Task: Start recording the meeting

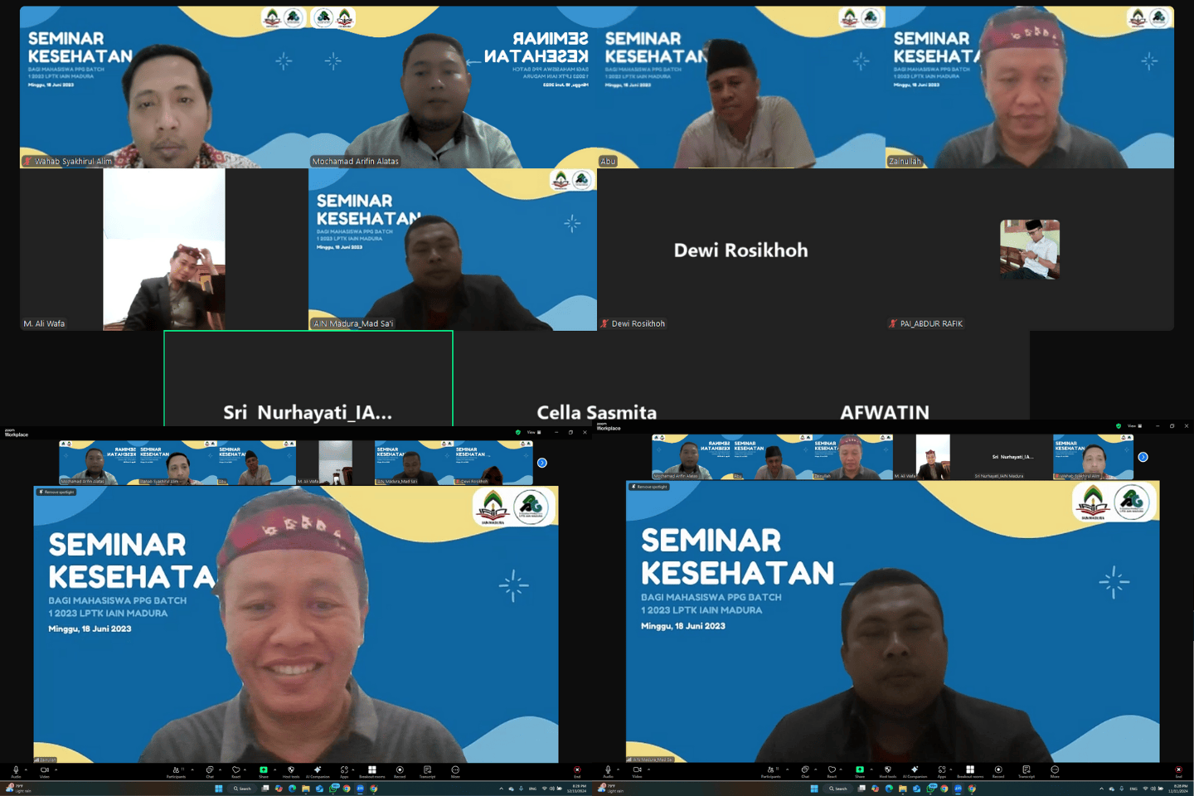Action: click(400, 769)
